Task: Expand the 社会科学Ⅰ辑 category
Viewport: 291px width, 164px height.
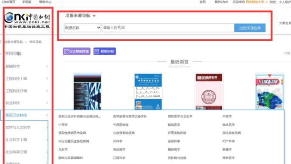Action: [x=27, y=140]
